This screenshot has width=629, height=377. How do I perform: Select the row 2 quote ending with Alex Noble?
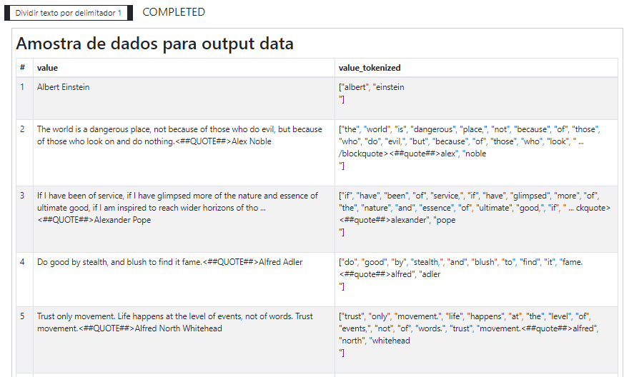pyautogui.click(x=184, y=153)
